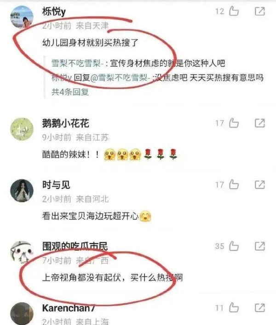Like the comment by 时与见

coord(234,185)
